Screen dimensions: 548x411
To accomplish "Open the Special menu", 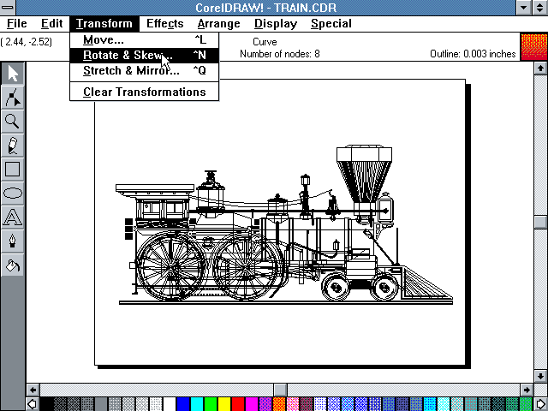I will pyautogui.click(x=331, y=23).
